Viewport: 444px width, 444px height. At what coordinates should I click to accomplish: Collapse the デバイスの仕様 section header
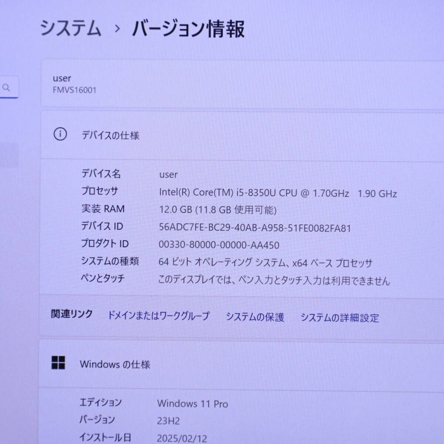click(242, 135)
